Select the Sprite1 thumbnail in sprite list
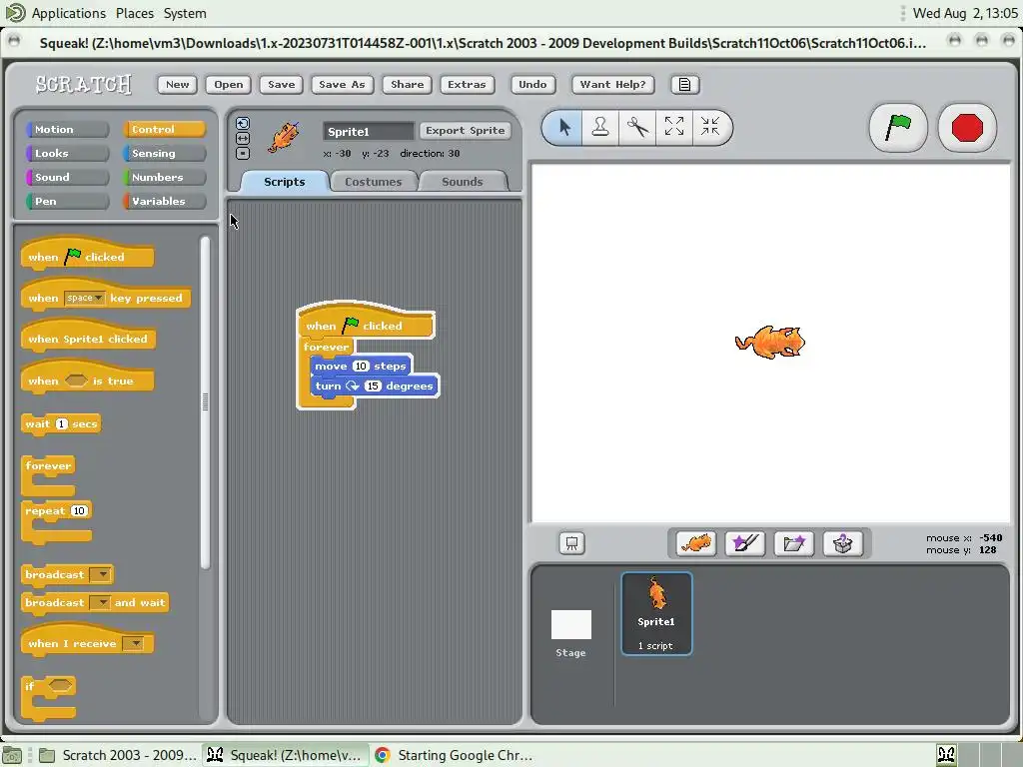The width and height of the screenshot is (1023, 767). pos(656,613)
